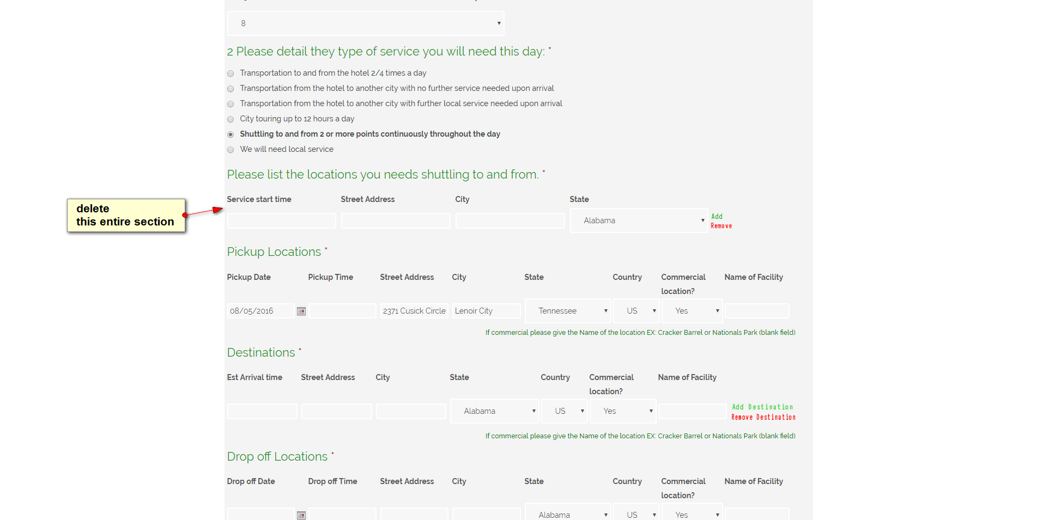Viewport: 1037px width, 520px height.
Task: Click the red Remove link
Action: pyautogui.click(x=721, y=226)
